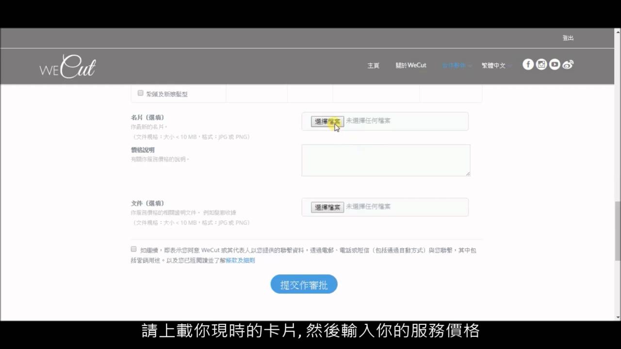The width and height of the screenshot is (621, 349).
Task: Focus the 價格說明 text area
Action: 386,160
